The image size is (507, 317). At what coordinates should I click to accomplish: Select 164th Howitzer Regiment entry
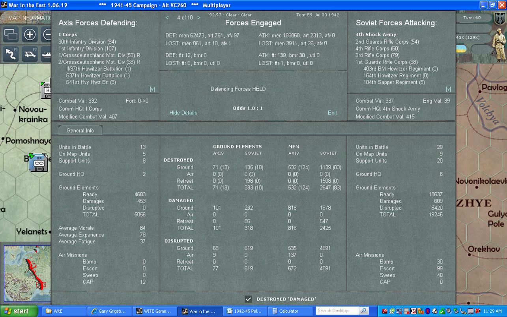click(x=396, y=75)
